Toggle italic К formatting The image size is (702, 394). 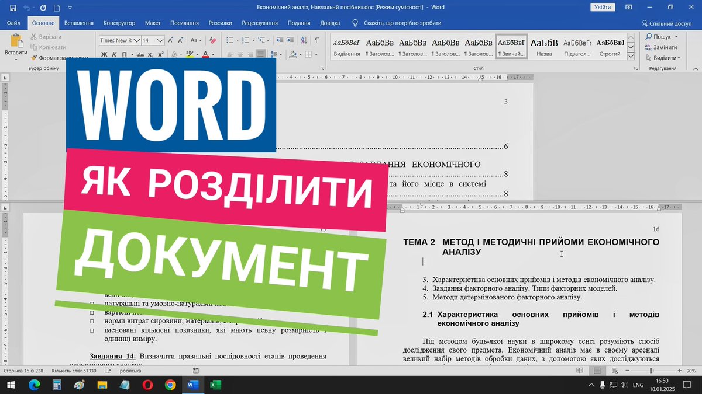[x=115, y=54]
